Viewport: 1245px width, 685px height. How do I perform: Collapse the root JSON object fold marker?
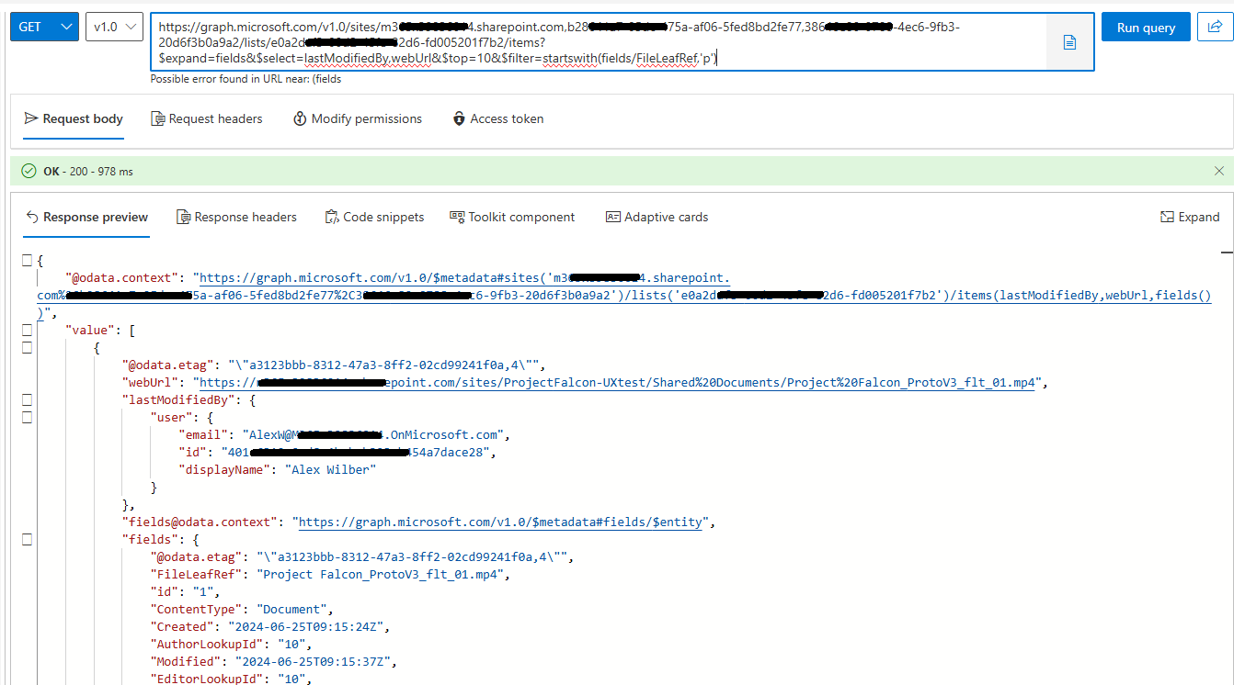click(x=28, y=262)
